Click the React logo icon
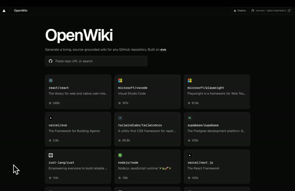 [51, 80]
